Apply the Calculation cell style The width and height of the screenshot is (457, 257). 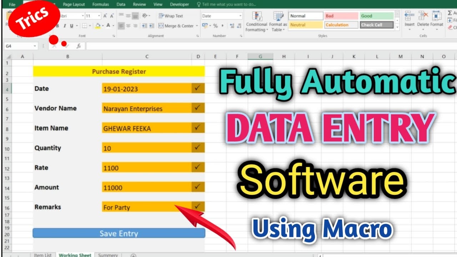click(341, 25)
